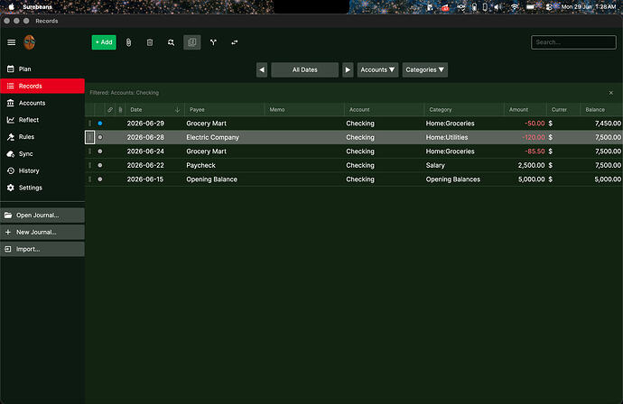Viewport: 623px width, 404px height.
Task: Click Import... button
Action: point(42,249)
